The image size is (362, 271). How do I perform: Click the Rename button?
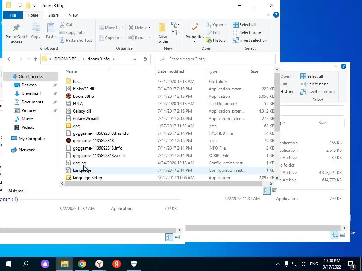pyautogui.click(x=139, y=37)
